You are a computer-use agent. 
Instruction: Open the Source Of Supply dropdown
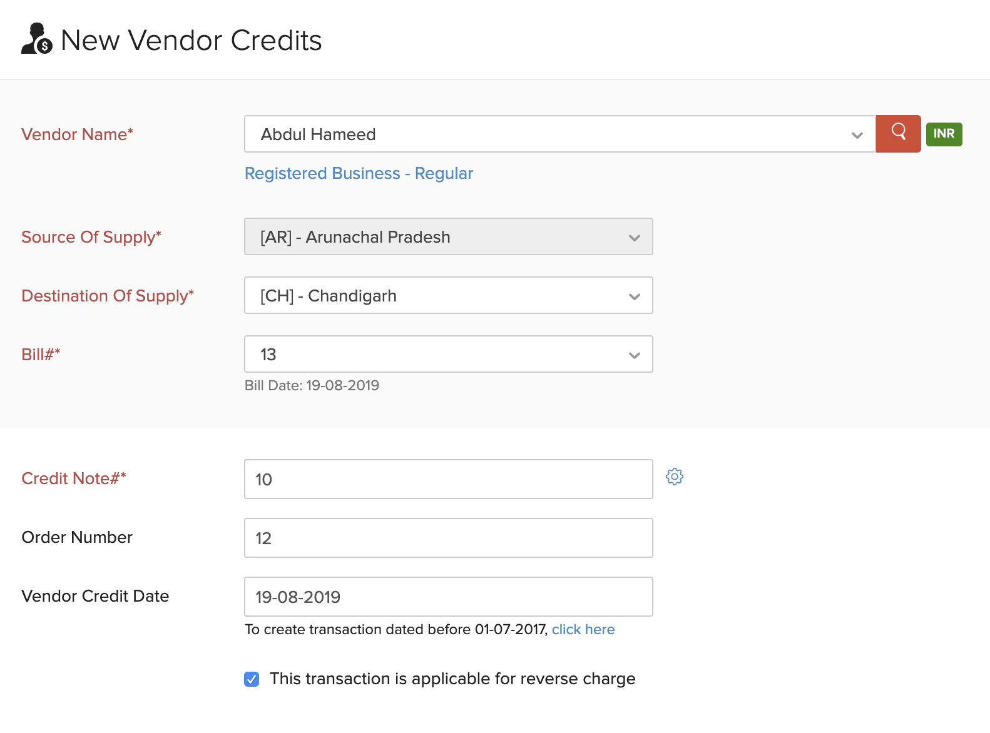pyautogui.click(x=448, y=237)
